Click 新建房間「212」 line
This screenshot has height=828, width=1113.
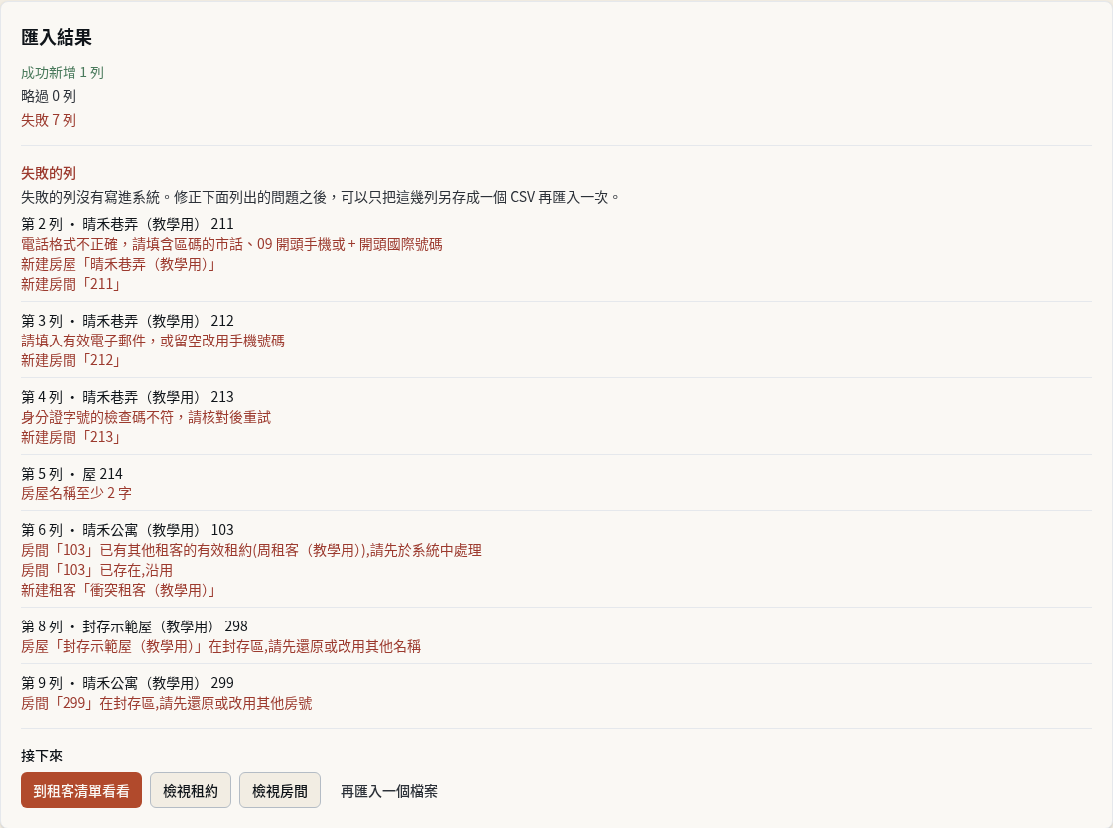[x=70, y=361]
